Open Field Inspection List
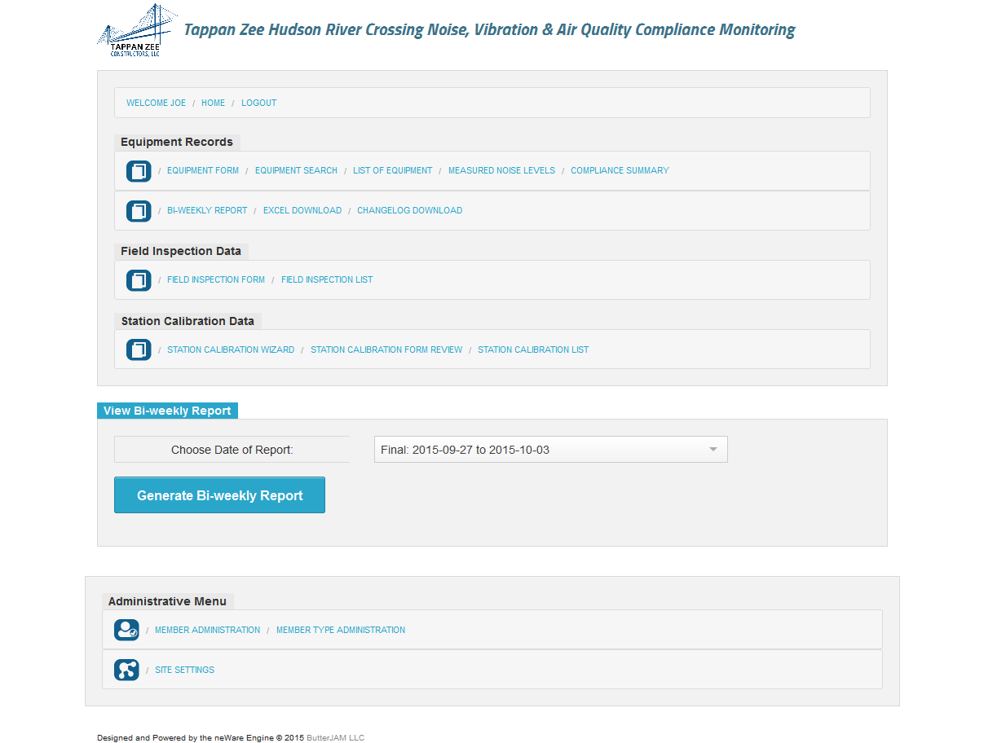Image resolution: width=984 pixels, height=743 pixels. coord(327,280)
